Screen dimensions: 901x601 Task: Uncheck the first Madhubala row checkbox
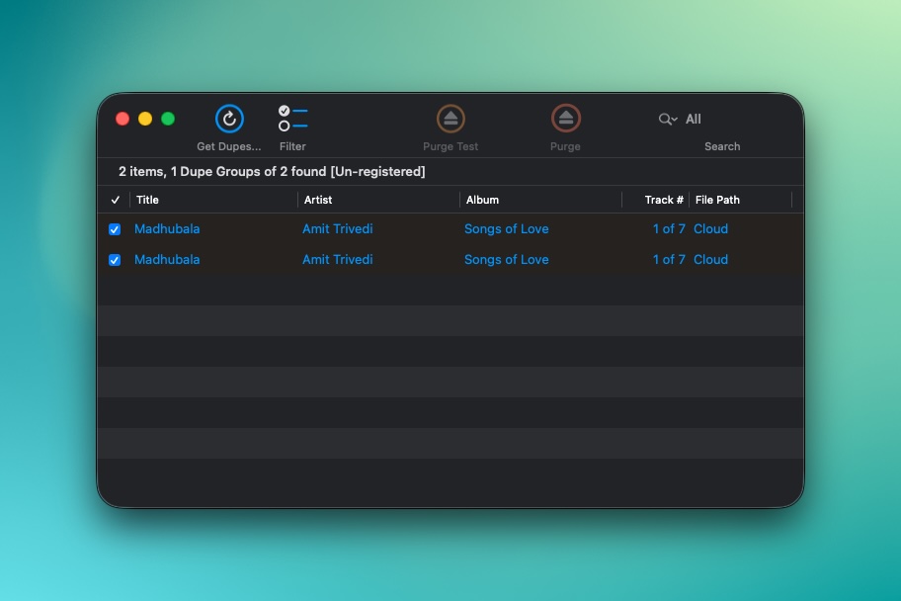point(115,229)
